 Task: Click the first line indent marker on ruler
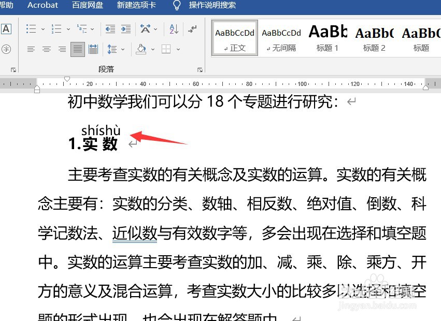[67, 79]
